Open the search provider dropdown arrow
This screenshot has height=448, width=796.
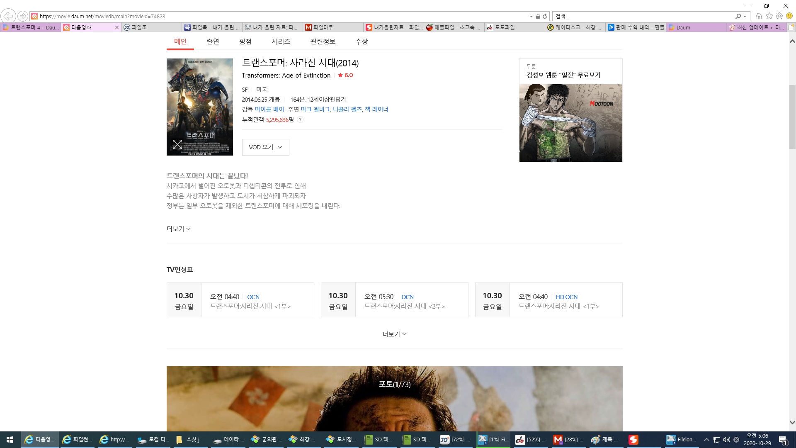click(x=745, y=16)
